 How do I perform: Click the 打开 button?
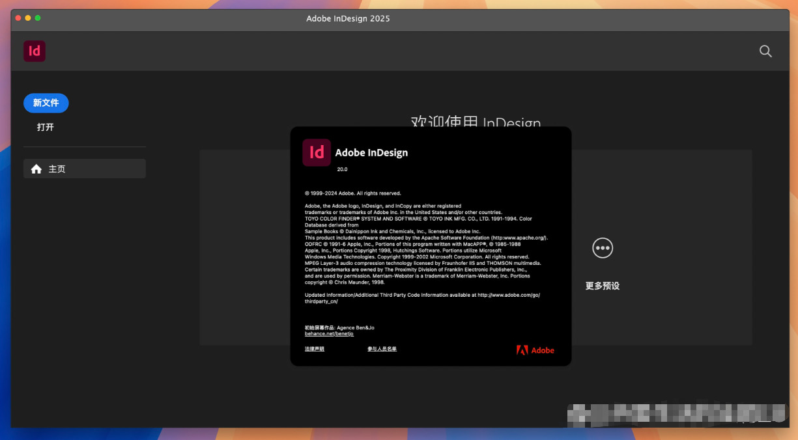click(x=46, y=127)
